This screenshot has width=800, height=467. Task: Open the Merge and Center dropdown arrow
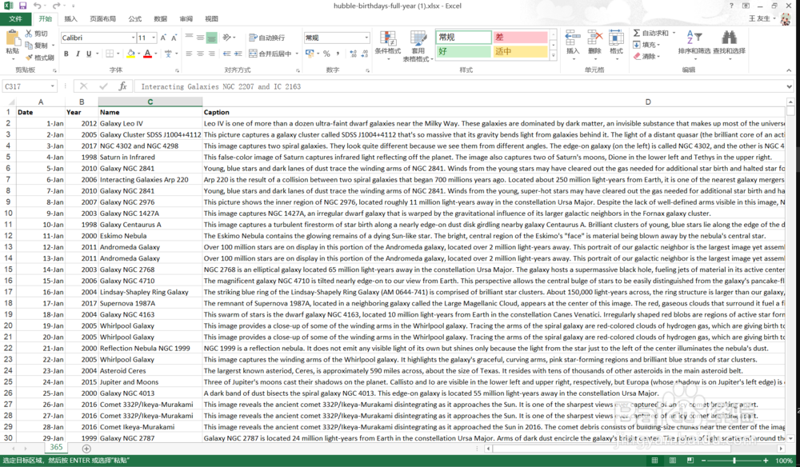click(296, 54)
